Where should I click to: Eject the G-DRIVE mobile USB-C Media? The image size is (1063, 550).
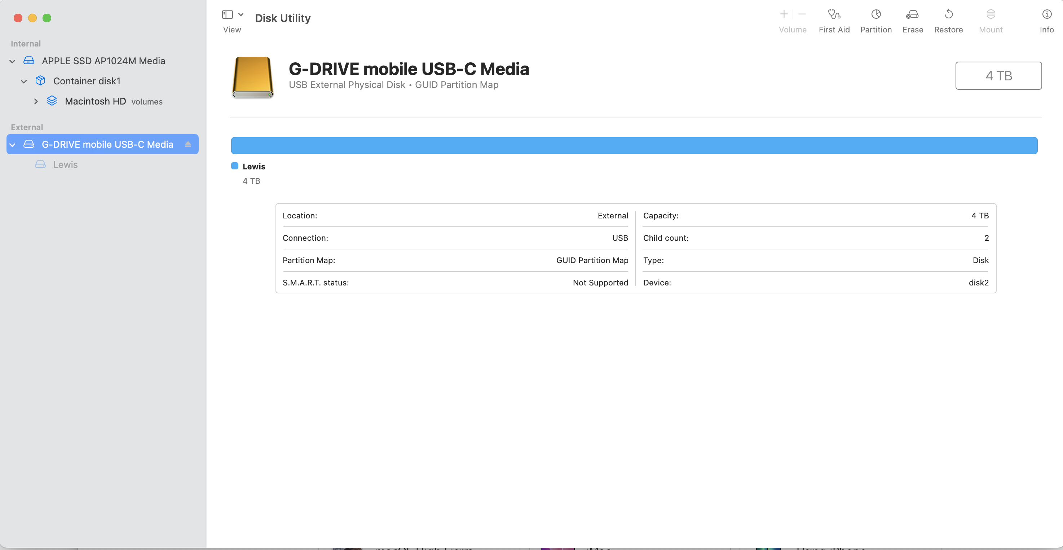point(188,145)
